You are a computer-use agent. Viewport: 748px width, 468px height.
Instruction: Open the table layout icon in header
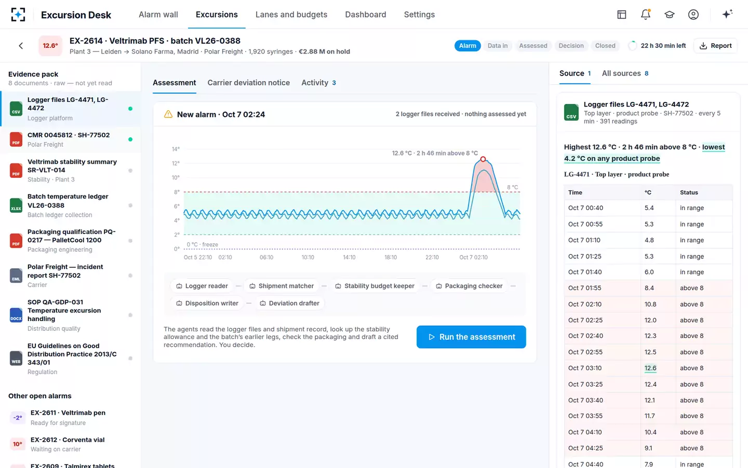tap(622, 15)
